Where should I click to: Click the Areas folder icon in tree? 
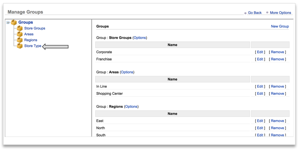point(20,34)
